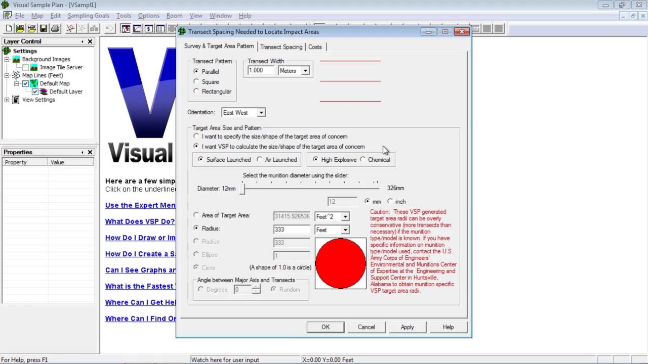Create a new project with New icon

(x=9, y=29)
